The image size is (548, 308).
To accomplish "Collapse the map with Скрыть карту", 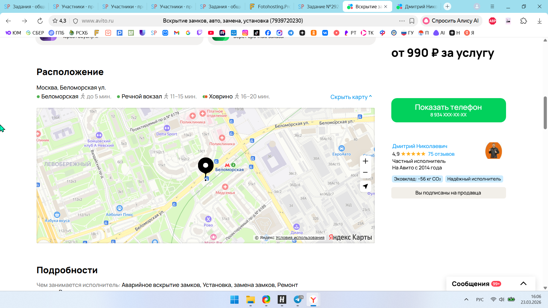I will 351,97.
